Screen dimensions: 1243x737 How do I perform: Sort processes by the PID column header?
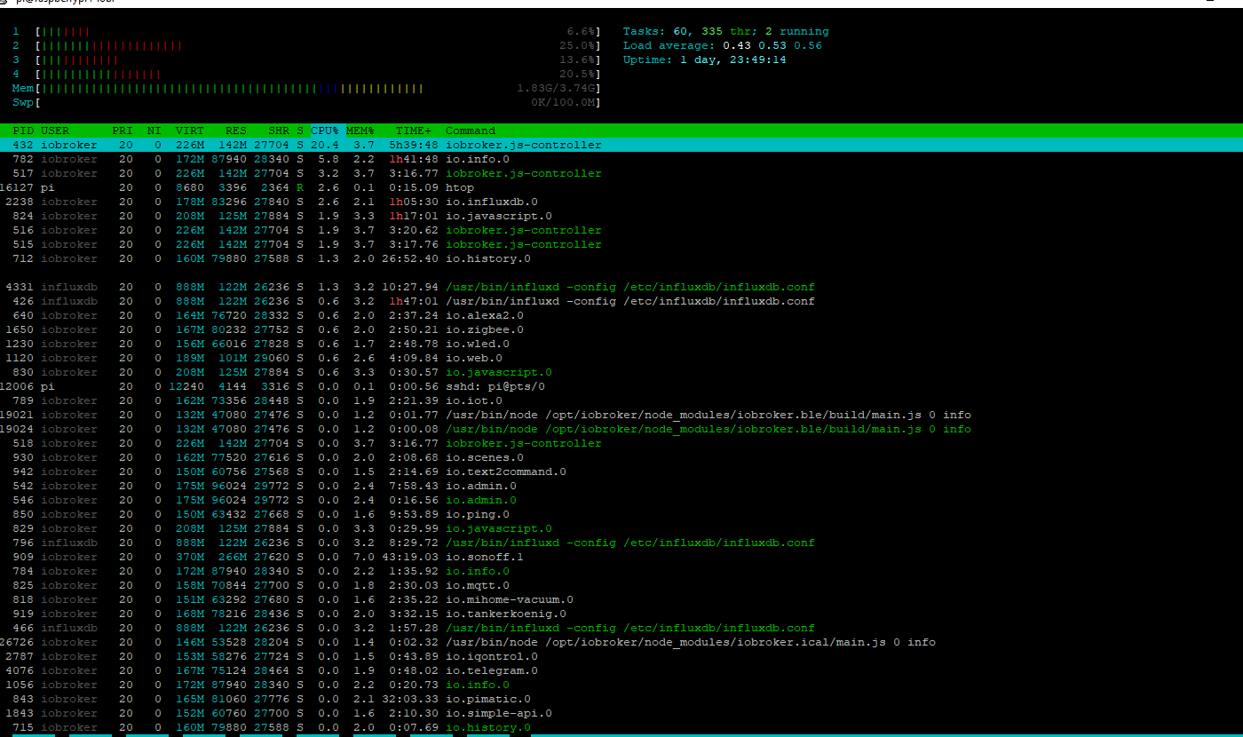[x=23, y=131]
